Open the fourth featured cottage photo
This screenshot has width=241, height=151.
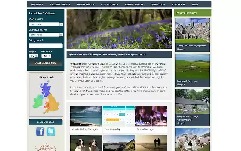point(192,140)
